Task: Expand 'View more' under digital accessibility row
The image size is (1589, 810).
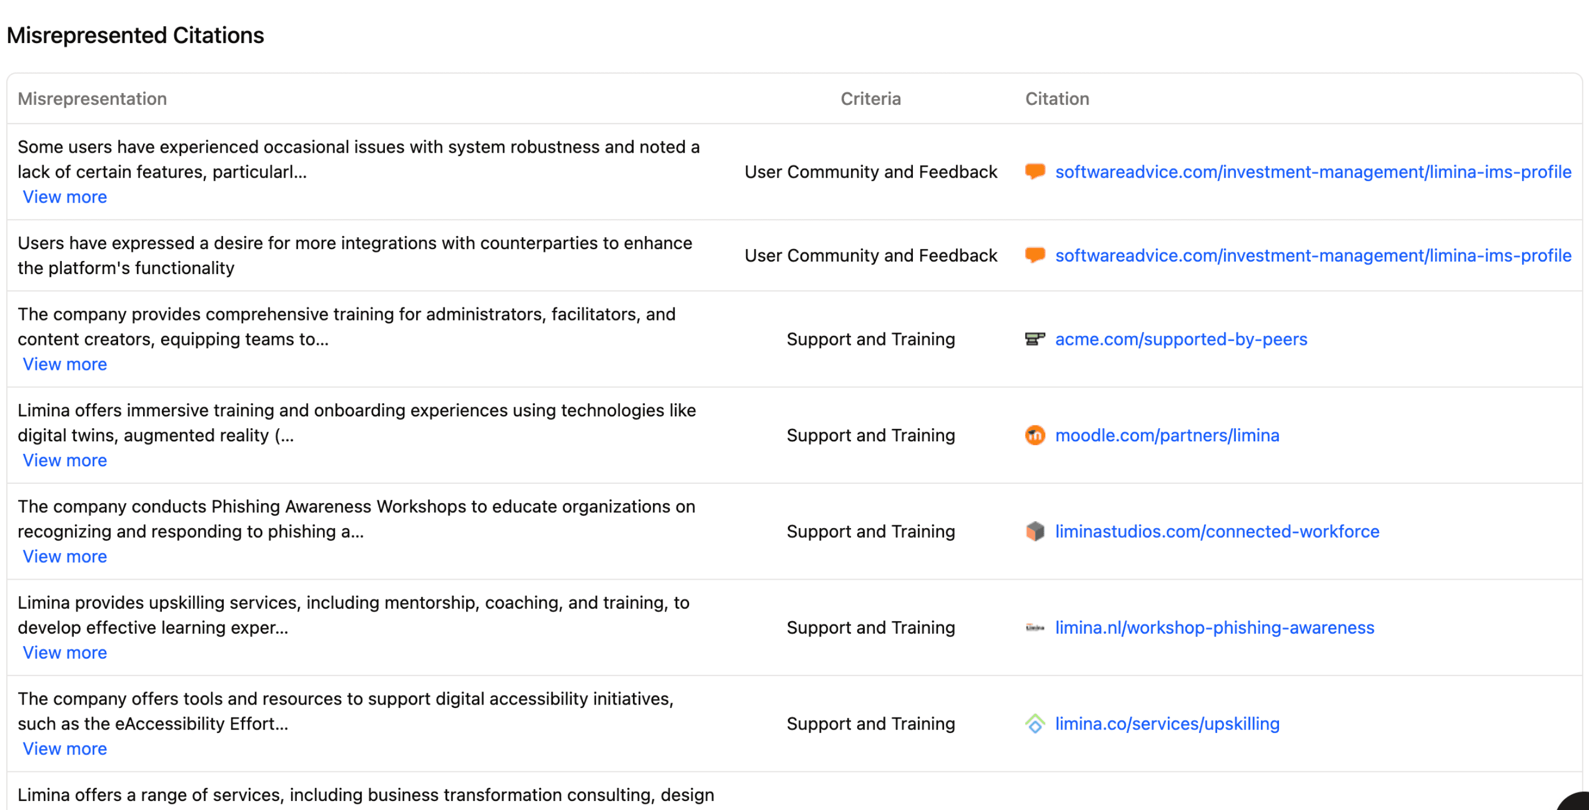Action: pyautogui.click(x=65, y=749)
